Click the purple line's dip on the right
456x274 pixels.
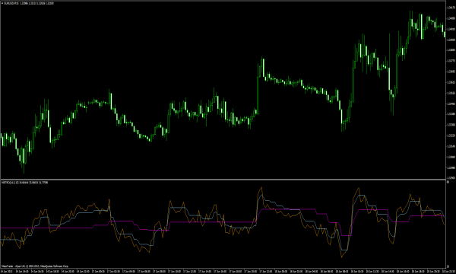point(346,235)
